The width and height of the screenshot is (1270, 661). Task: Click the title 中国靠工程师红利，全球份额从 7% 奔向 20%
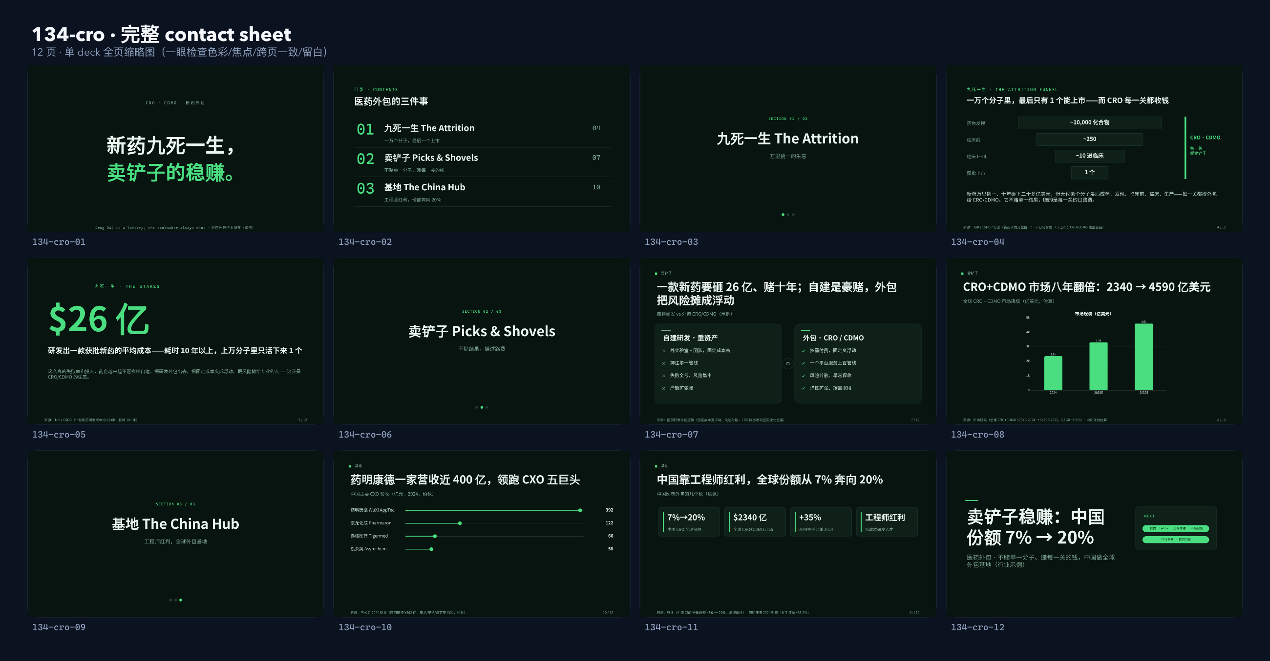coord(770,480)
